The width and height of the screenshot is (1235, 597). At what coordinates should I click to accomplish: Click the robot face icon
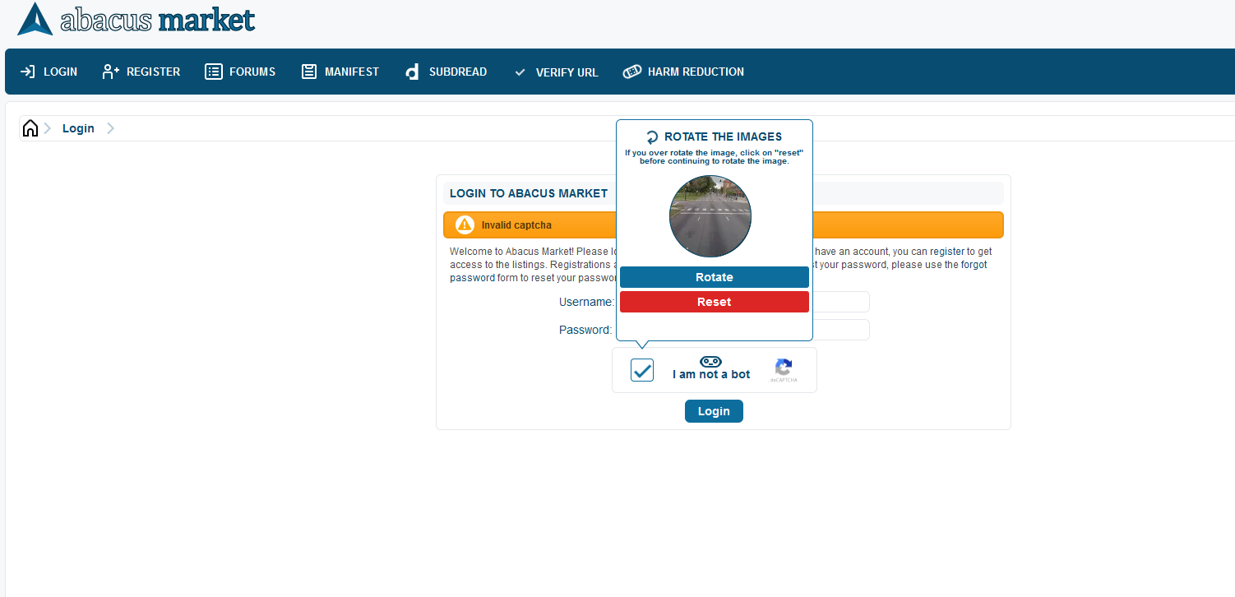click(x=710, y=362)
